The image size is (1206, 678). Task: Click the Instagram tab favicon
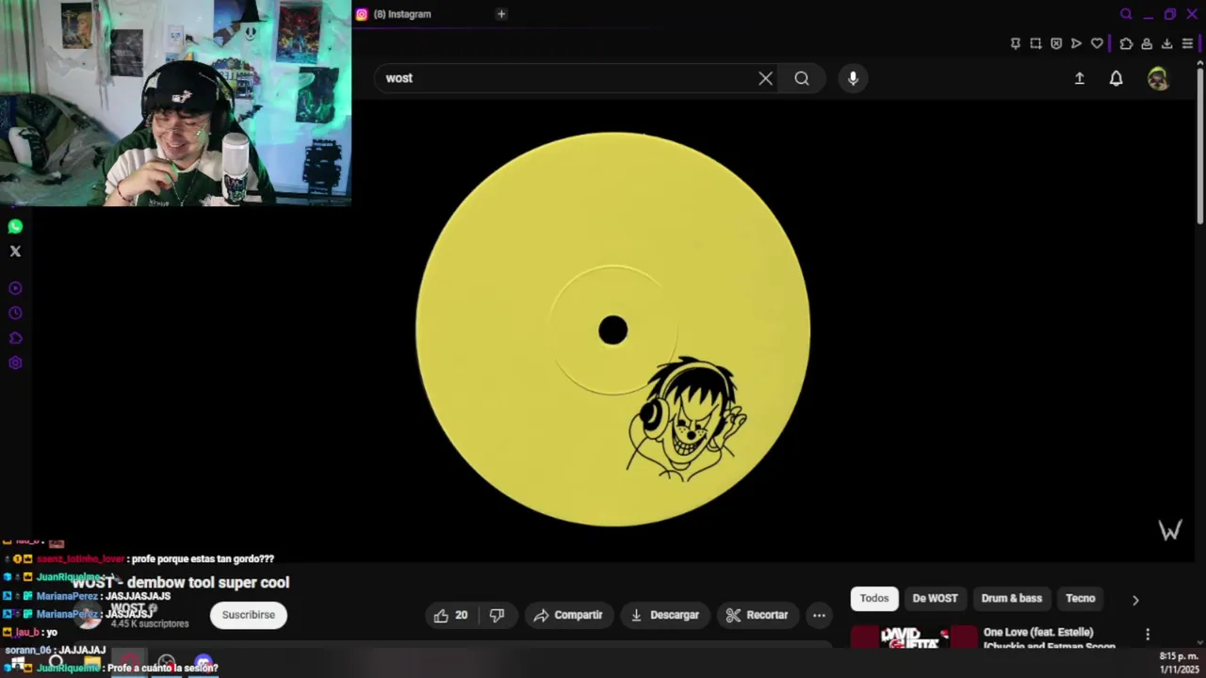pos(362,14)
